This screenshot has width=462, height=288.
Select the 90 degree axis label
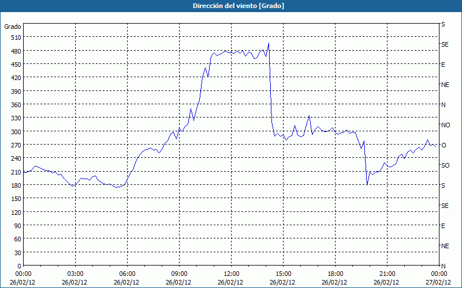(18, 226)
